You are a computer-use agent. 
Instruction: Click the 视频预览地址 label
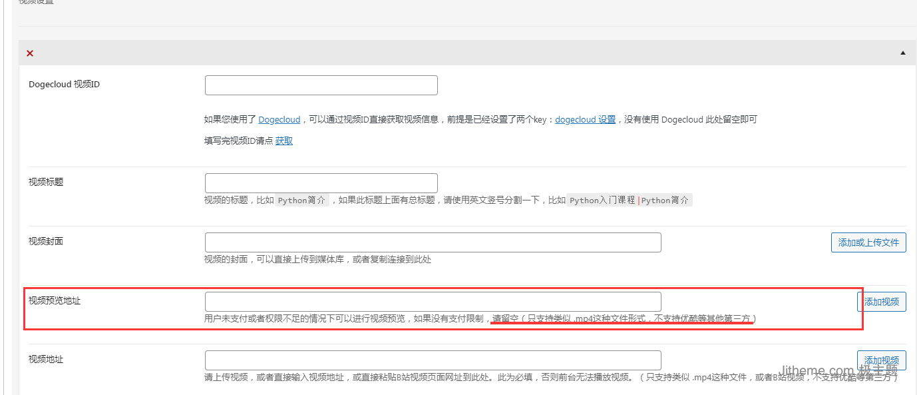(55, 300)
